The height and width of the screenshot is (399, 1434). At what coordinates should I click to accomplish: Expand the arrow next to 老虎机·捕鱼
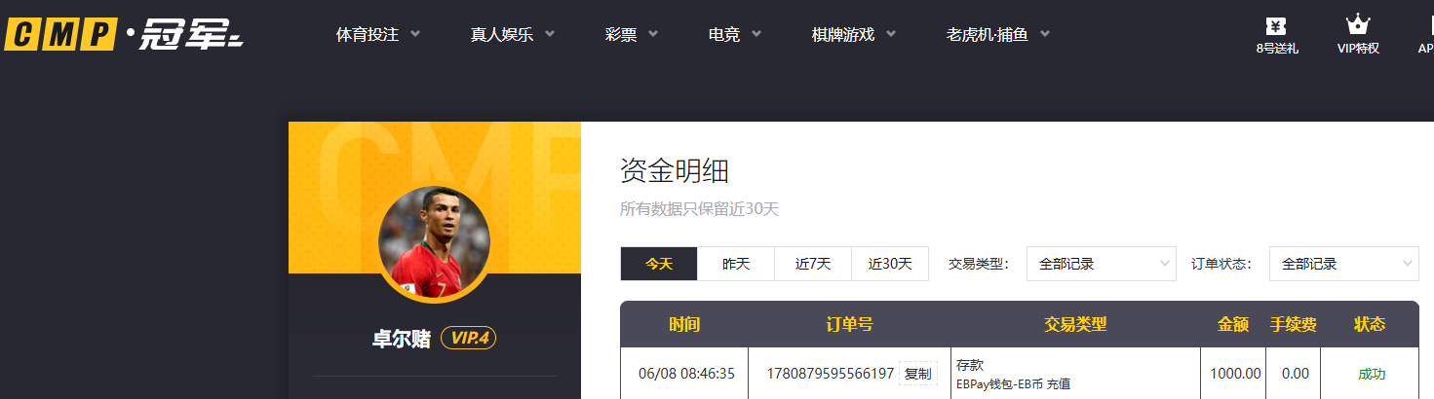coord(1045,34)
